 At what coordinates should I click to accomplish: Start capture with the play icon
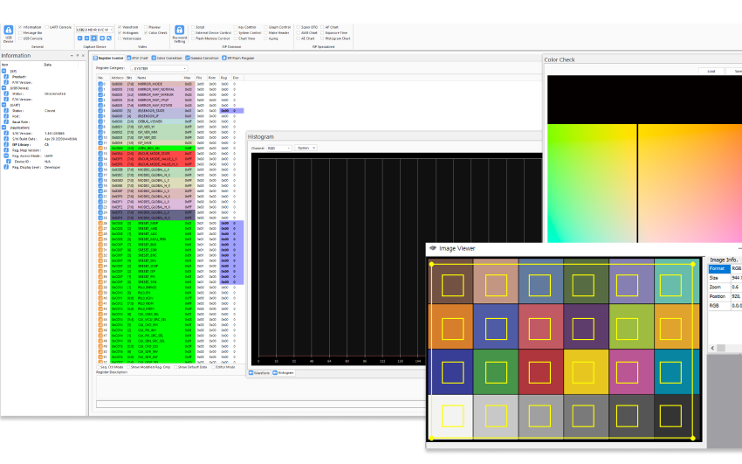point(80,38)
